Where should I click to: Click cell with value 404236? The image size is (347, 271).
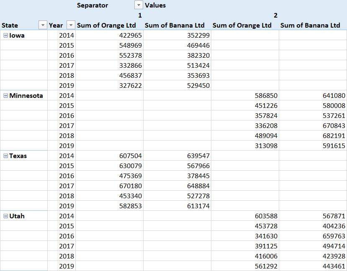(313, 226)
